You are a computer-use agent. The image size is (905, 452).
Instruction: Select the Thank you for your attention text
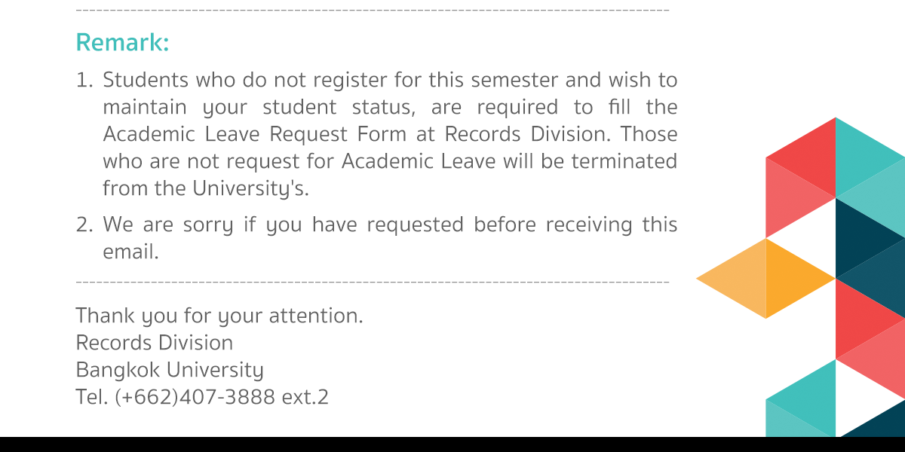(219, 316)
